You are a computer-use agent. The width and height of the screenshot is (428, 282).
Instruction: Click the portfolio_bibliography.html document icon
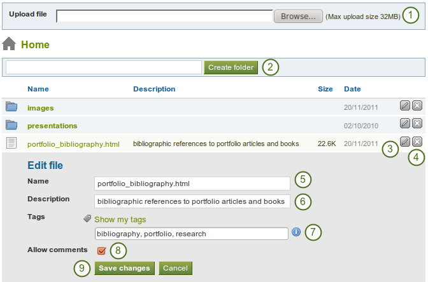tap(11, 144)
